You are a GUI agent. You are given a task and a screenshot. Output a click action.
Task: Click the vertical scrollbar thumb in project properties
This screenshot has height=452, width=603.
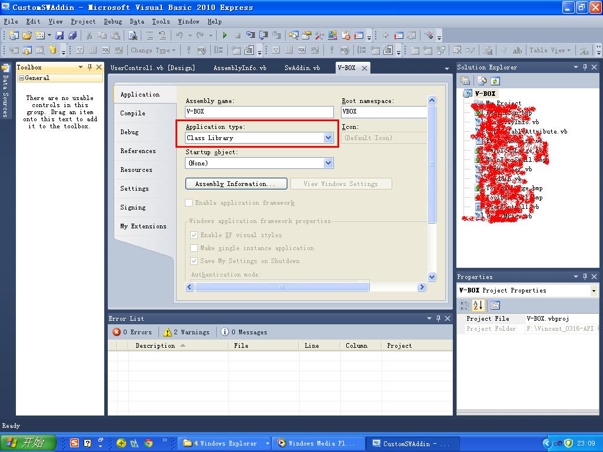coord(432,164)
